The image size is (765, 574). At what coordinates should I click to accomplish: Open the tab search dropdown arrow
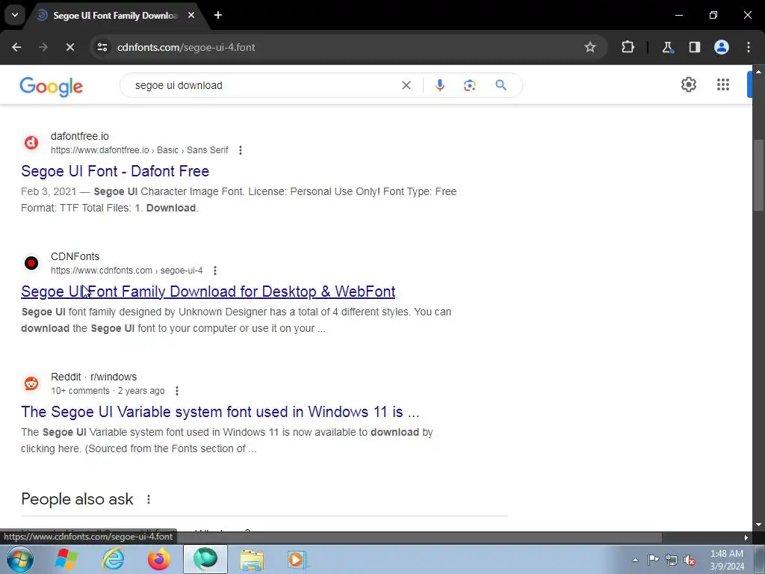(15, 15)
